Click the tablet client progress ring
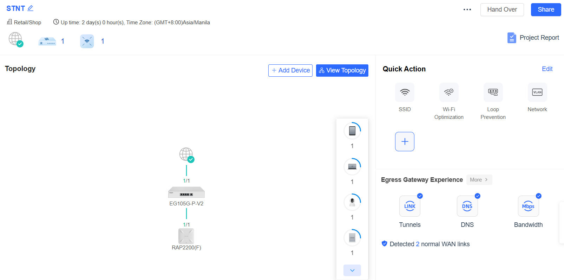 [x=352, y=131]
